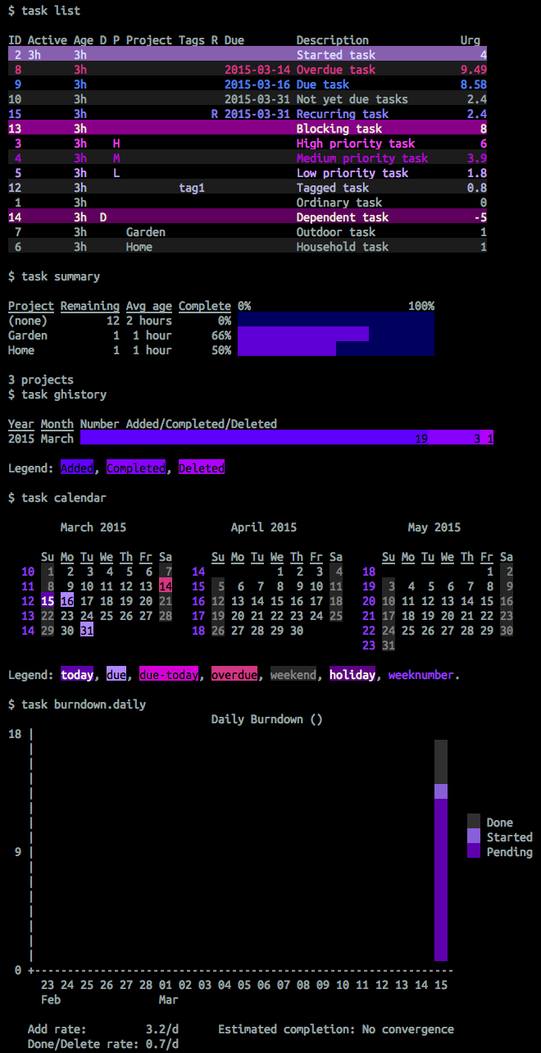541x1053 pixels.
Task: Select due date 16 in March calendar
Action: point(67,601)
